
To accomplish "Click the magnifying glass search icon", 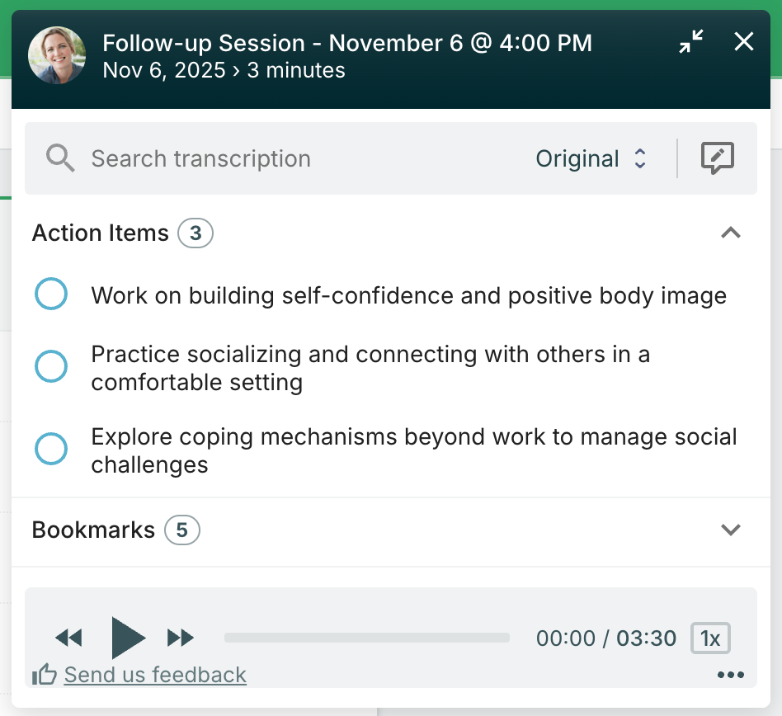I will (60, 158).
